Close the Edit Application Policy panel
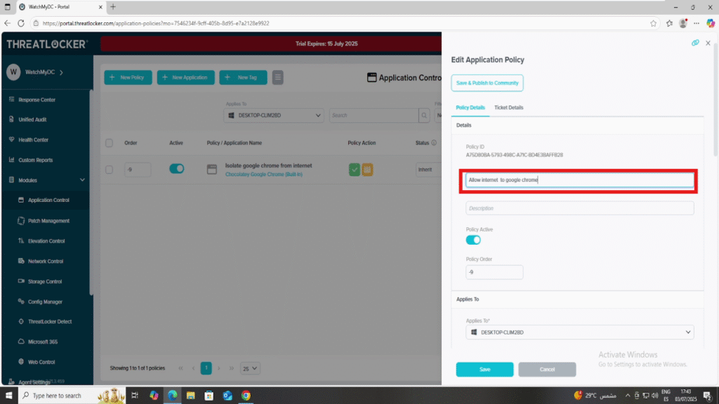Image resolution: width=719 pixels, height=404 pixels. (708, 43)
